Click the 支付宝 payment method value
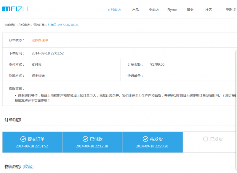The width and height of the screenshot is (237, 173). pyautogui.click(x=36, y=65)
